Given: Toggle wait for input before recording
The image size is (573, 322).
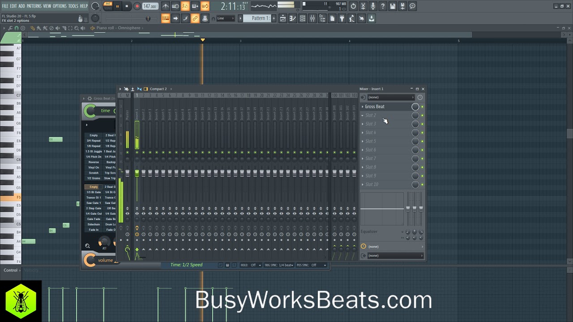Looking at the screenshot, I should point(175,6).
